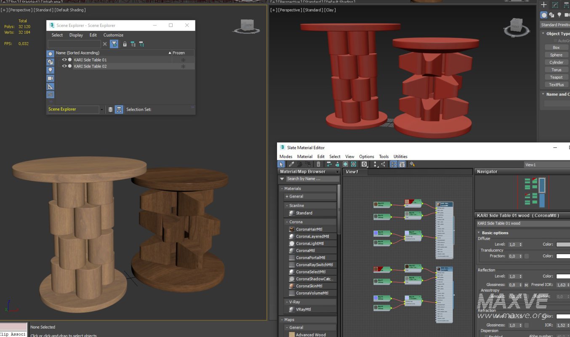Click the Diffuse color swatch
Screen dimensions: 570x337
click(x=563, y=244)
